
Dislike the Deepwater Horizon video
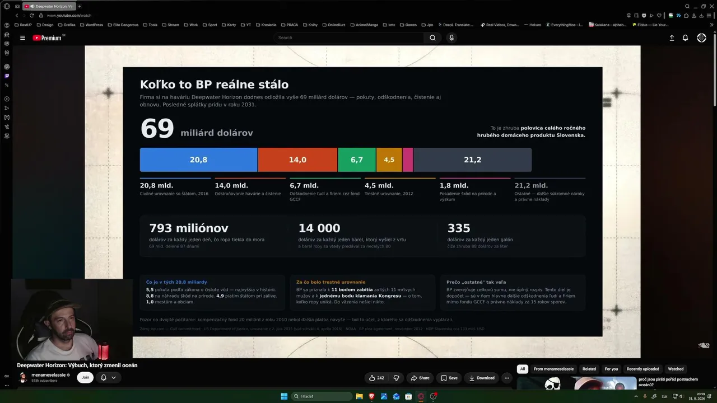point(396,378)
